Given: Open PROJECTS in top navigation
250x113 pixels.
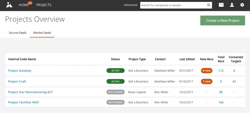Looking at the screenshot, I should [x=44, y=5].
